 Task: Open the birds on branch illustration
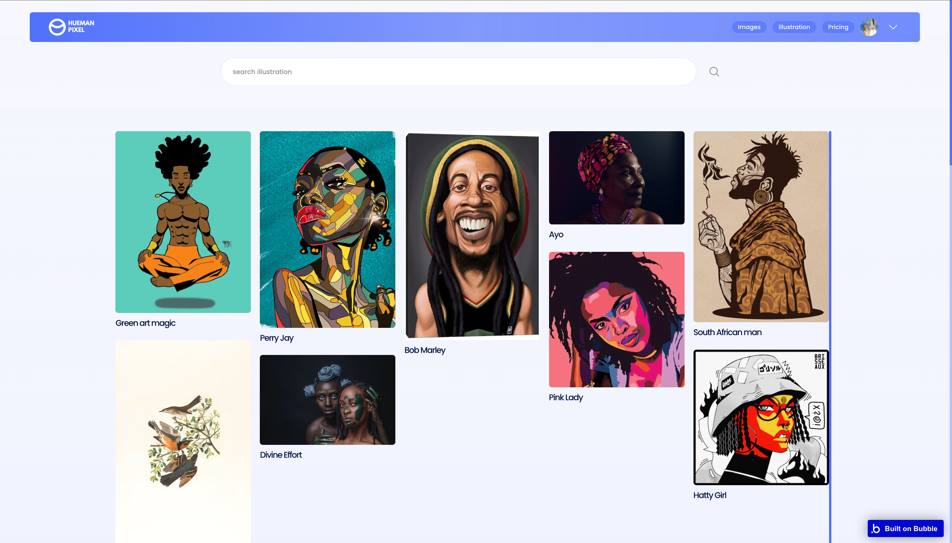183,442
